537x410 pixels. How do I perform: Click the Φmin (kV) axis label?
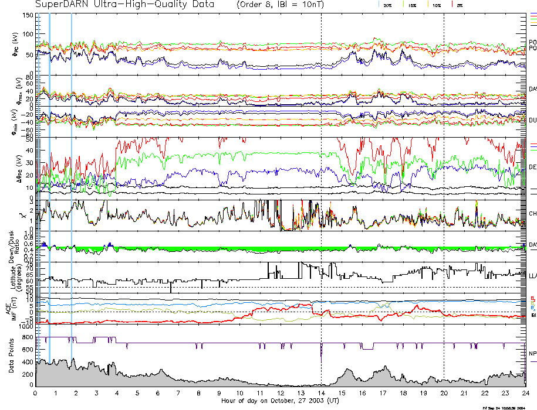15,122
